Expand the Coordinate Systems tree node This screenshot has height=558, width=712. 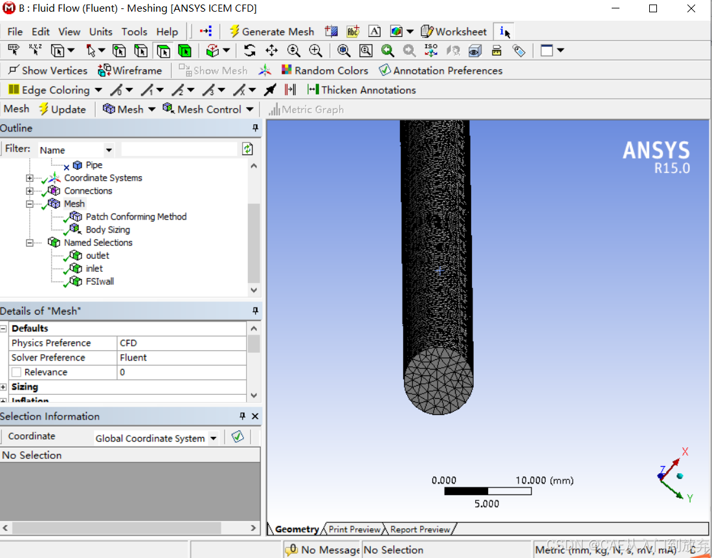coord(30,179)
